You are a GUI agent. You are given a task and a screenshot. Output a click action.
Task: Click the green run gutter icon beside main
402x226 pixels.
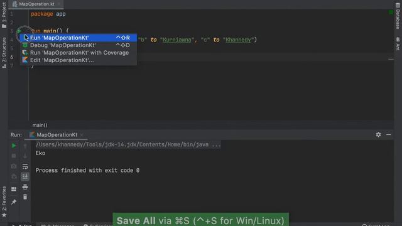click(x=19, y=31)
